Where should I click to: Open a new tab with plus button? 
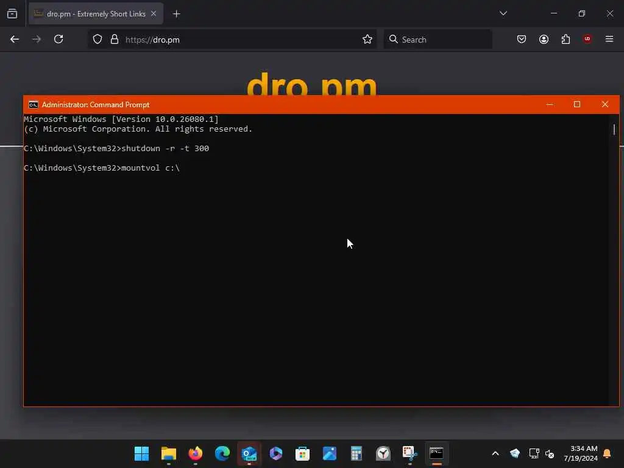click(176, 14)
